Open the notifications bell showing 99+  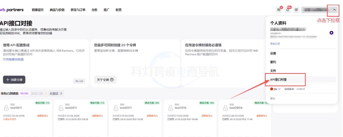coord(288,10)
